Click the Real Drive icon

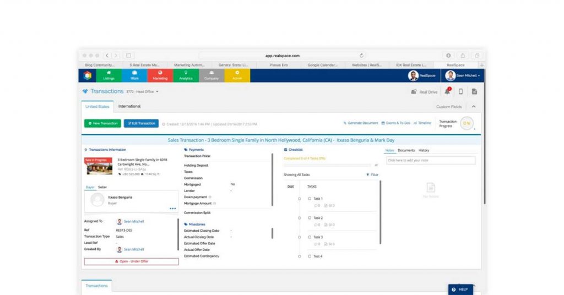click(414, 92)
